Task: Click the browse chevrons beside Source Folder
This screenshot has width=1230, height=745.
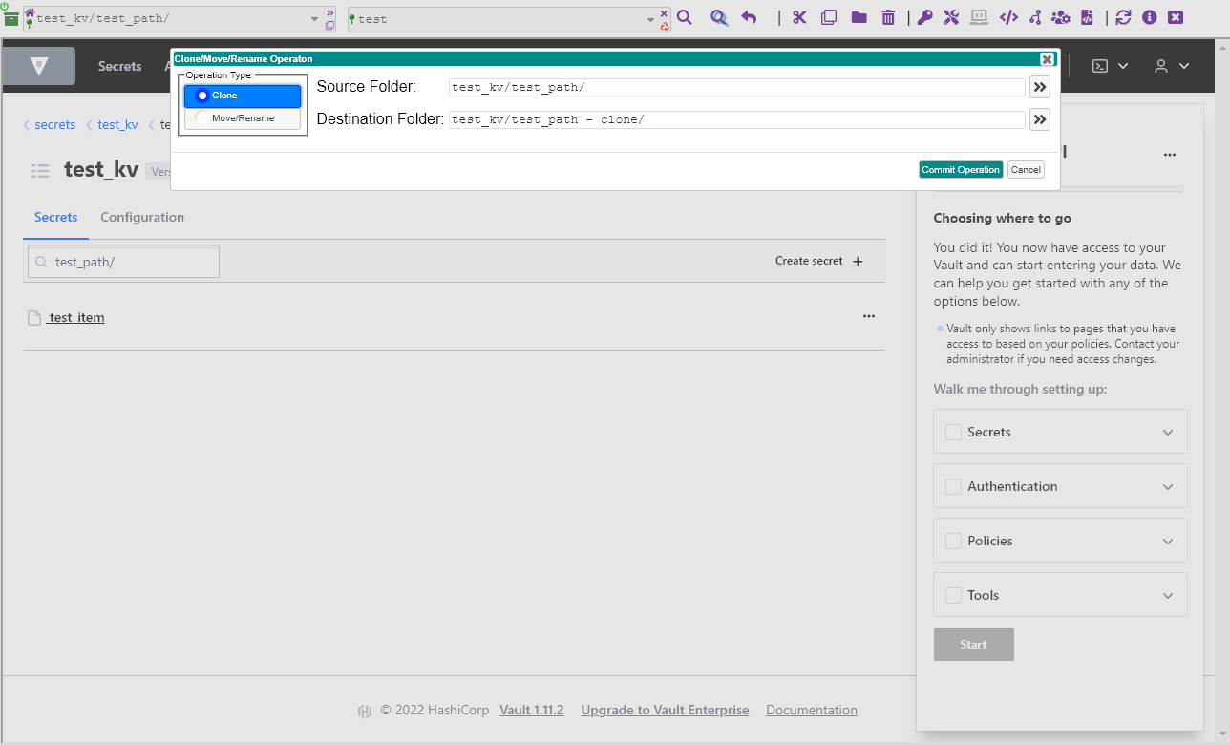Action: click(x=1040, y=87)
